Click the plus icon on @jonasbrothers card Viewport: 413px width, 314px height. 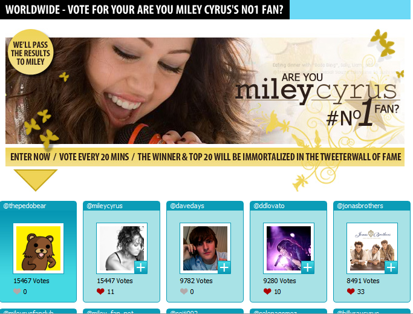(391, 267)
